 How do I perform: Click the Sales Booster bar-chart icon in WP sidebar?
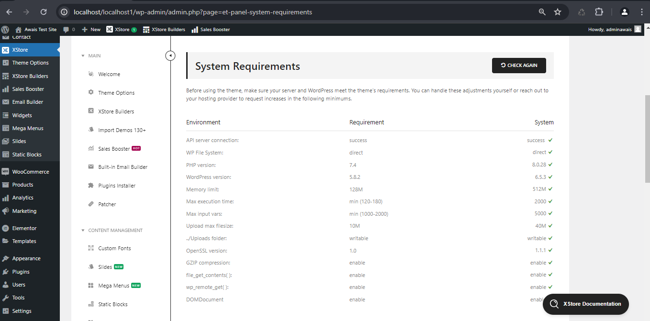(5, 89)
